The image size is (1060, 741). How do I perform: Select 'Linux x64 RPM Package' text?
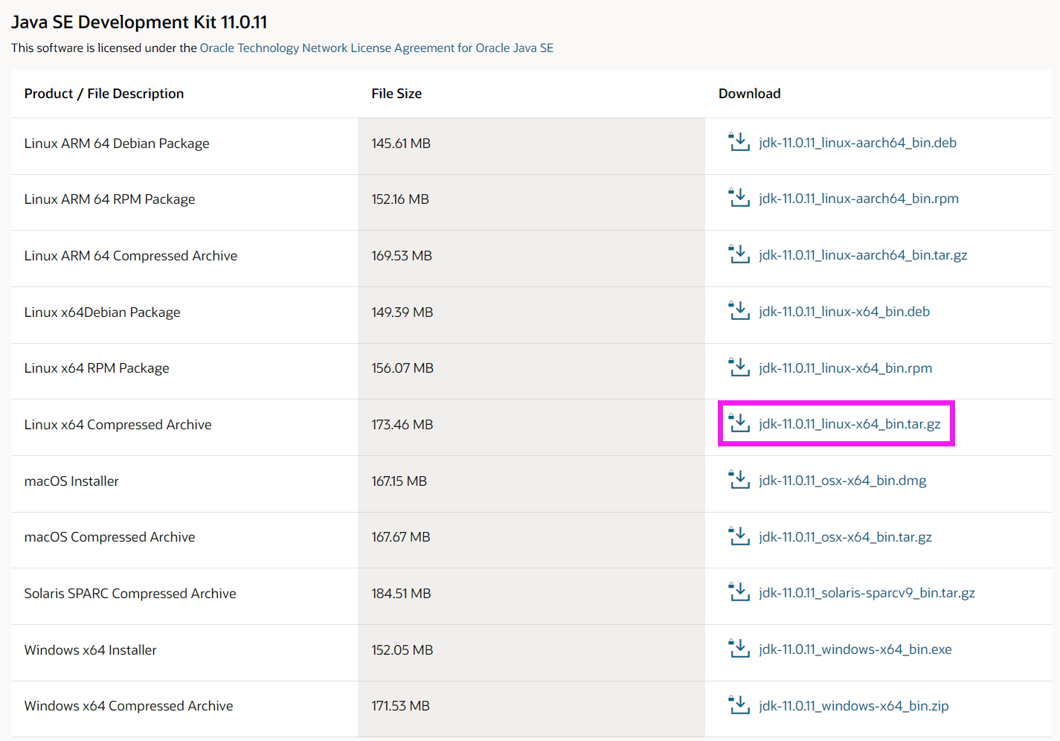(x=97, y=368)
